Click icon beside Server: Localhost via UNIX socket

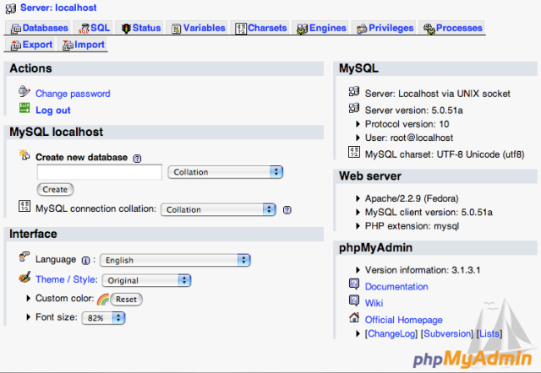(x=354, y=91)
